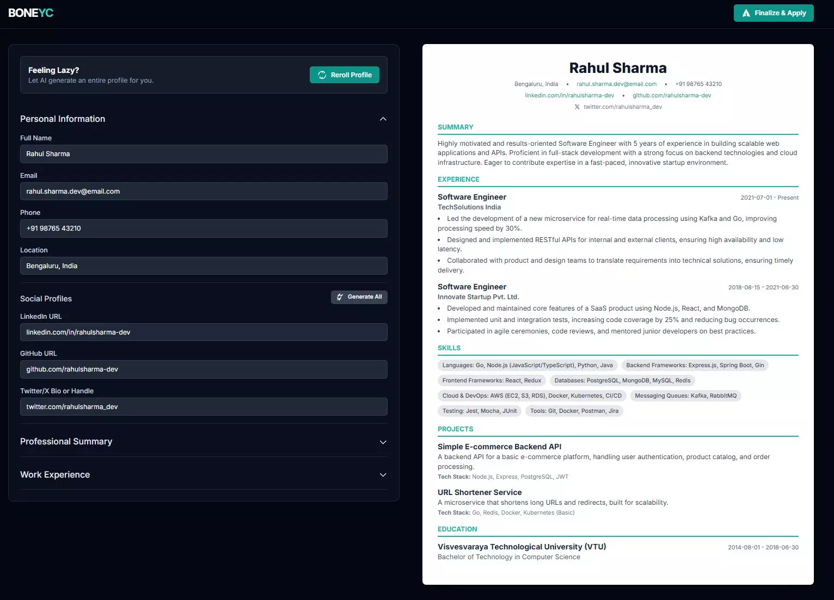Click the Testing skill chip
Screen dimensions: 834x600
(480, 411)
